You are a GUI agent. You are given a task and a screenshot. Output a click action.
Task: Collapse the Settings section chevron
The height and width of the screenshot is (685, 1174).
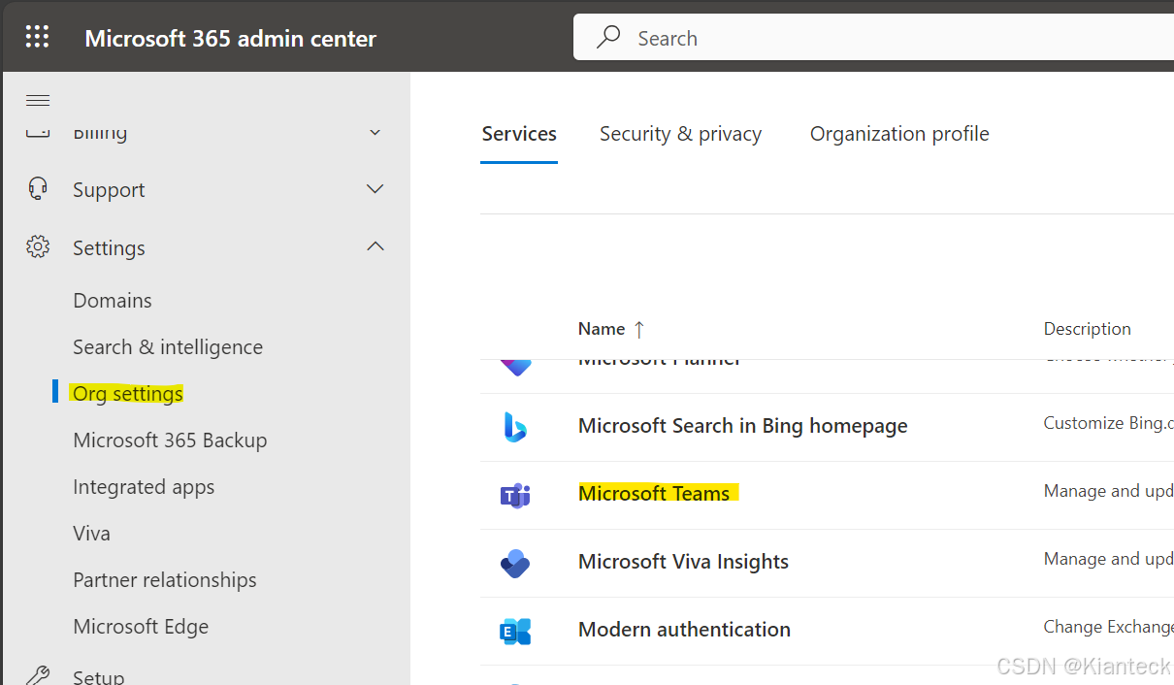coord(375,246)
